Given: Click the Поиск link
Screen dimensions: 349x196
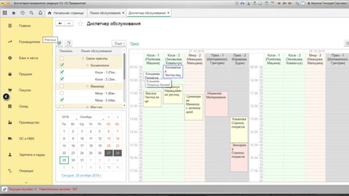Looking at the screenshot, I should coord(134,44).
